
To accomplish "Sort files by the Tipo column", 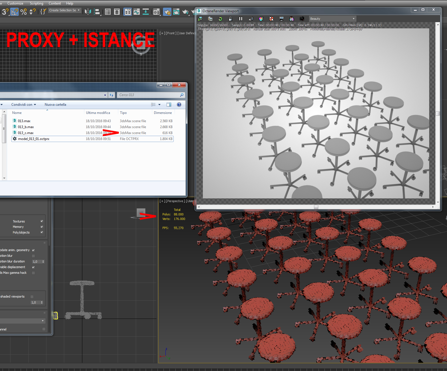I will (135, 113).
